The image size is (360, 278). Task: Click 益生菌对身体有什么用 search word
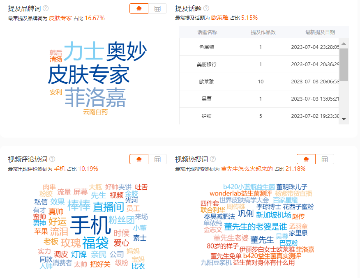(264, 263)
